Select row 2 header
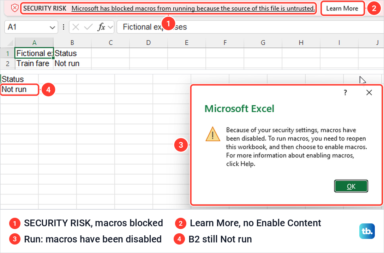Viewport: 384px width, 253px height. tap(8, 63)
